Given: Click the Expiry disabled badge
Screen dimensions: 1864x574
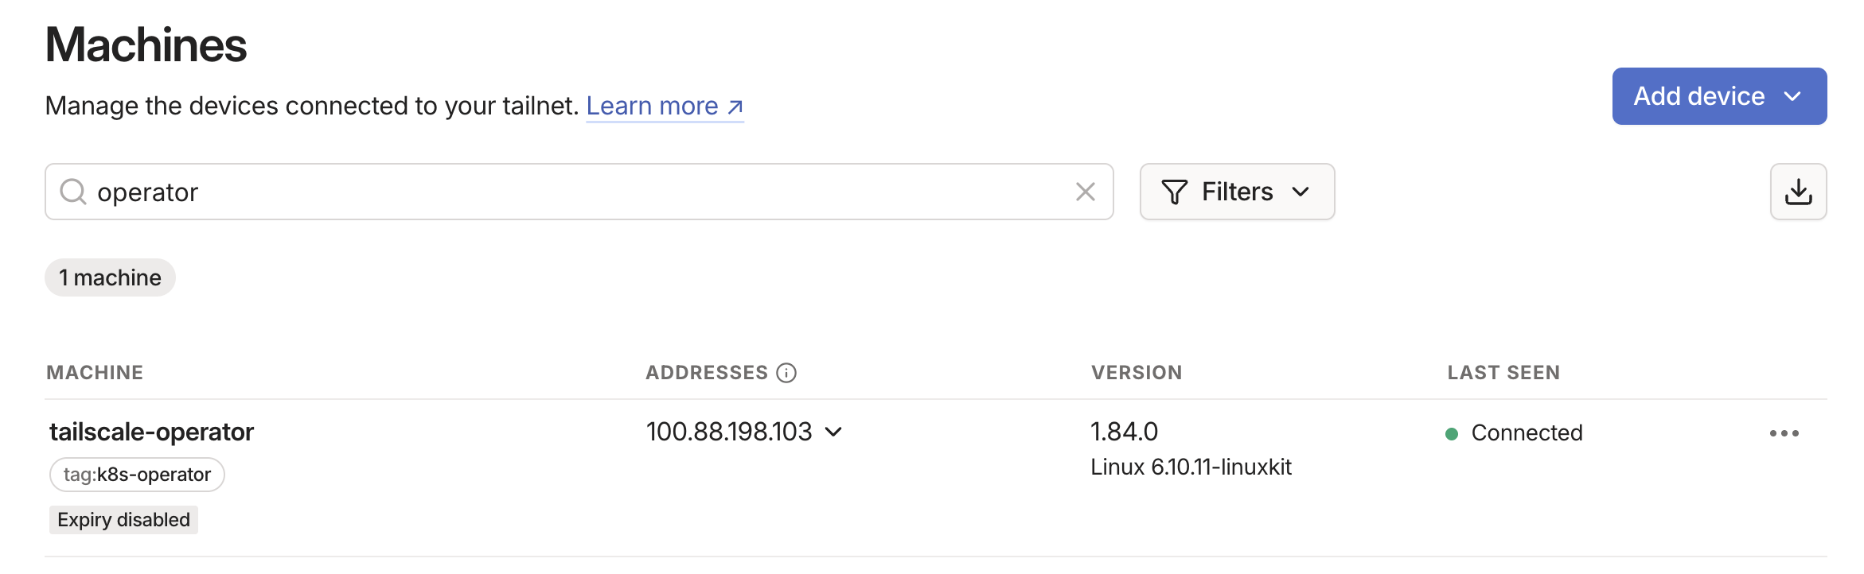Looking at the screenshot, I should 123,520.
